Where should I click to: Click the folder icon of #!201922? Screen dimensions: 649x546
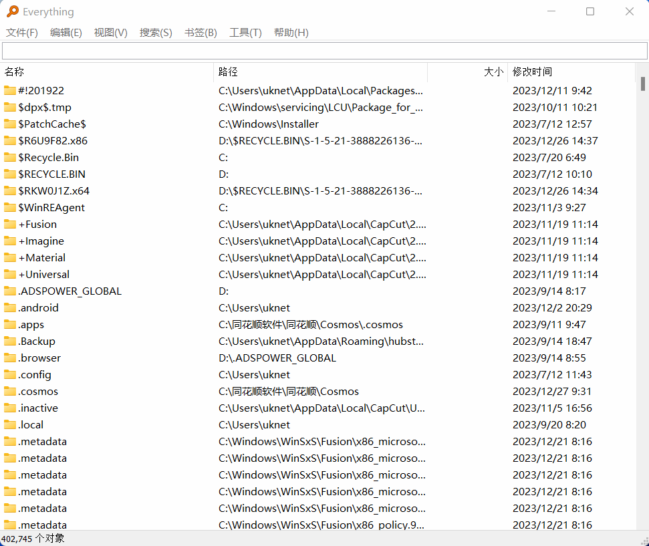point(10,90)
